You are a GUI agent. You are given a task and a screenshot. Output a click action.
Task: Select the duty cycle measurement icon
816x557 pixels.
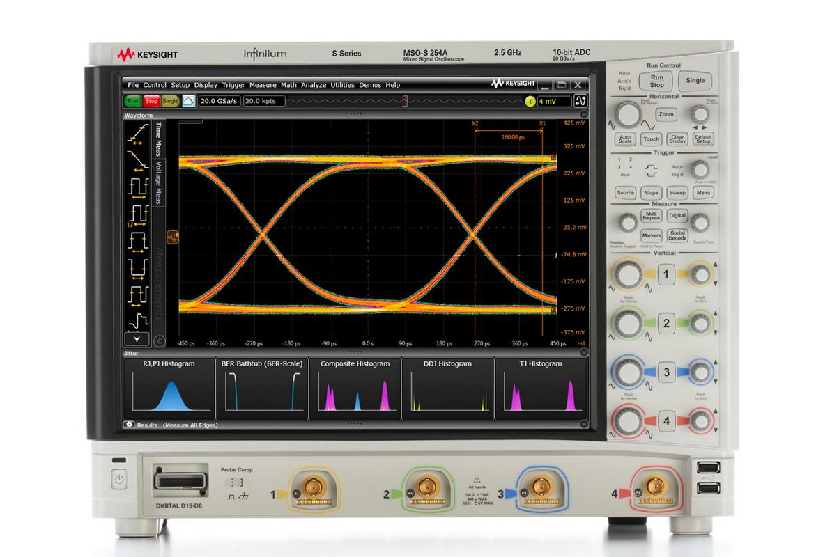pos(138,295)
